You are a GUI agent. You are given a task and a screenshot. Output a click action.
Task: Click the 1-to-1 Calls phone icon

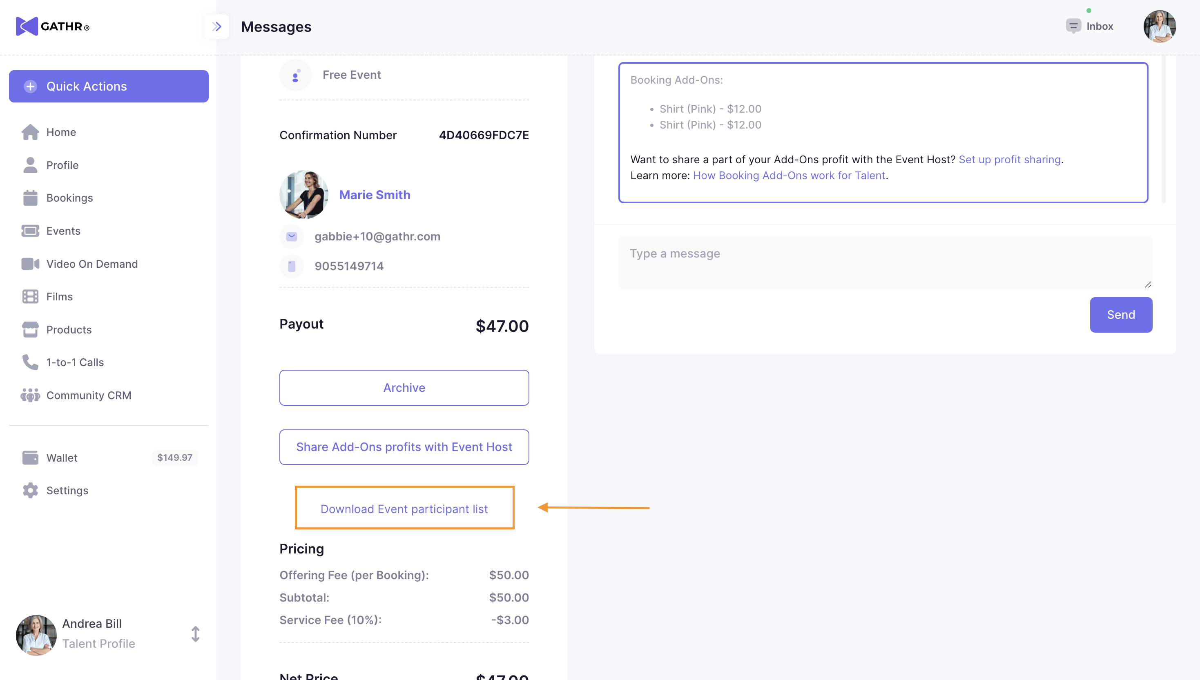pos(30,362)
